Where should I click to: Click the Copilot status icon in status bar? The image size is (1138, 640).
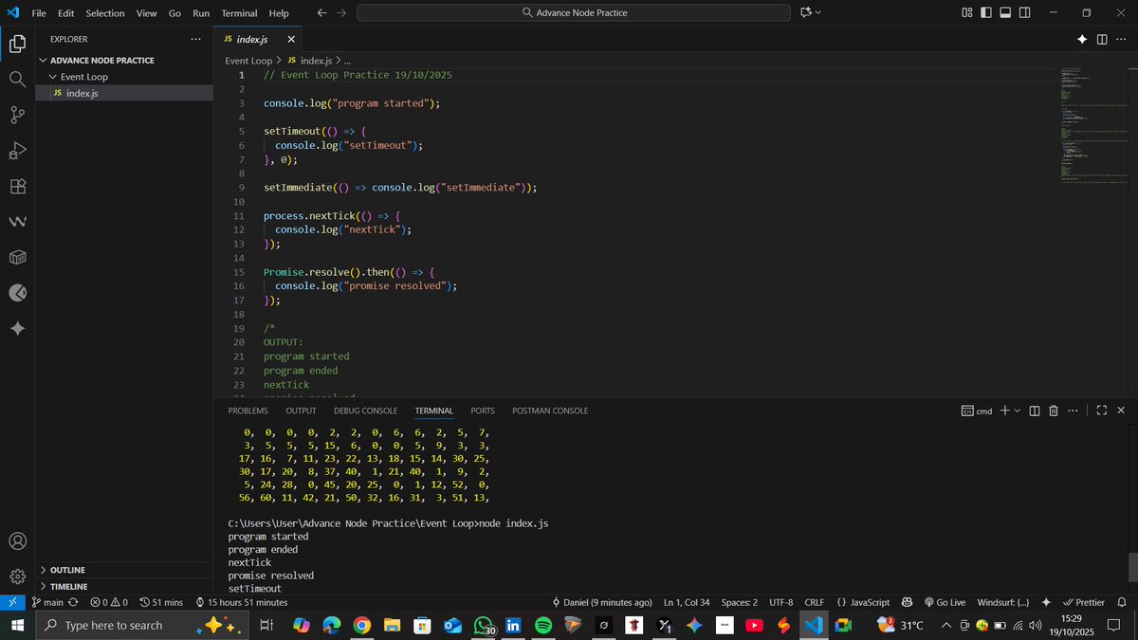tap(907, 602)
